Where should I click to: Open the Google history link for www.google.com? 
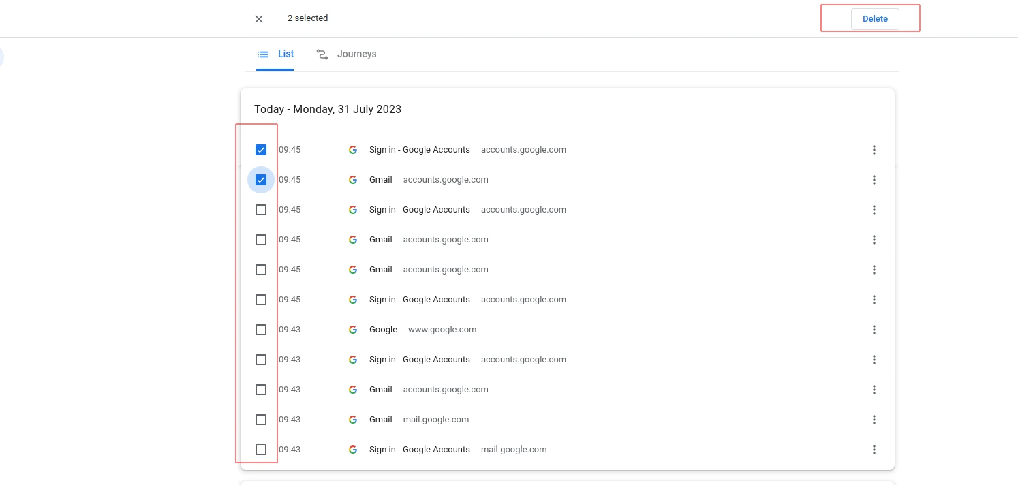click(383, 330)
